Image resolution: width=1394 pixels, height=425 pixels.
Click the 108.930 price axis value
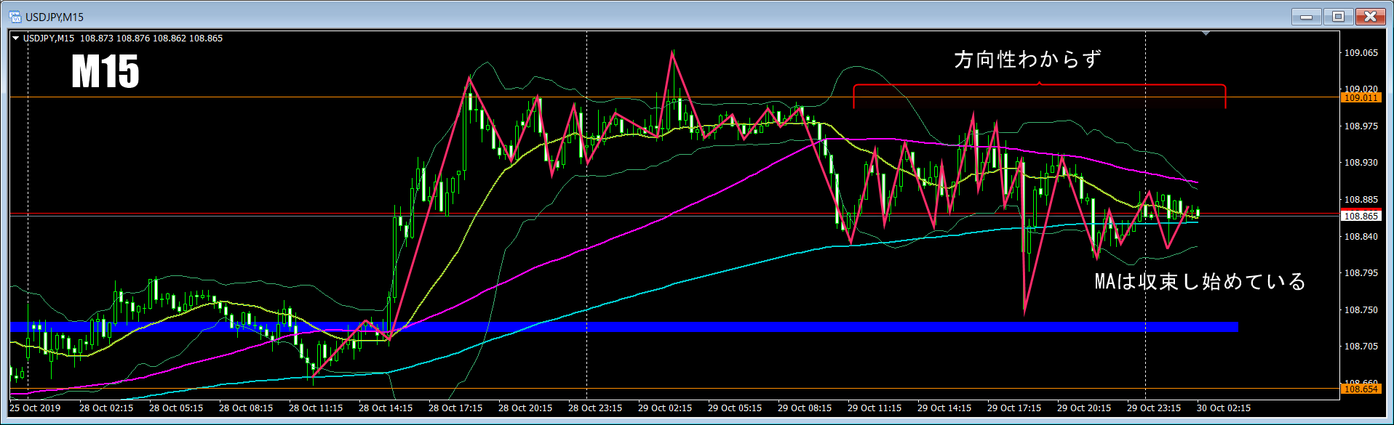1361,163
